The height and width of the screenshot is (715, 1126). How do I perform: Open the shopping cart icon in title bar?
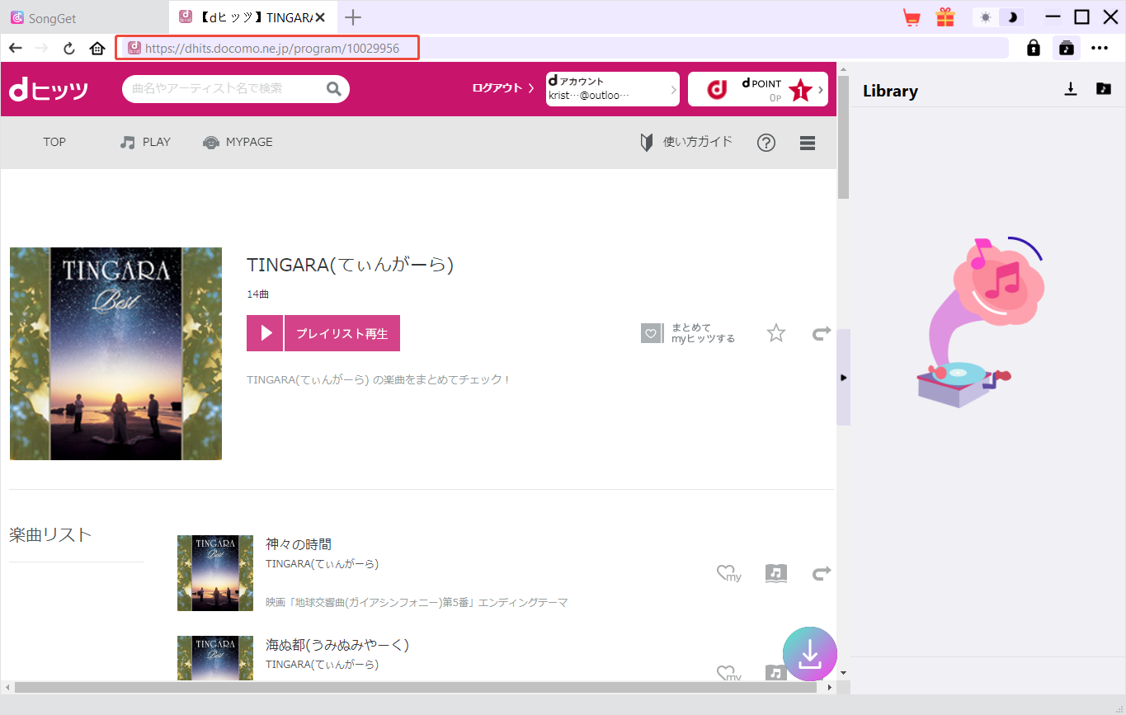(x=912, y=16)
